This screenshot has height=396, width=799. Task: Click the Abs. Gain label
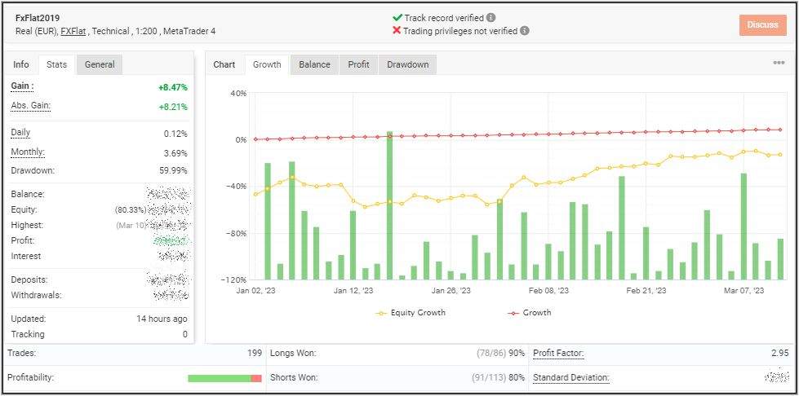point(29,106)
